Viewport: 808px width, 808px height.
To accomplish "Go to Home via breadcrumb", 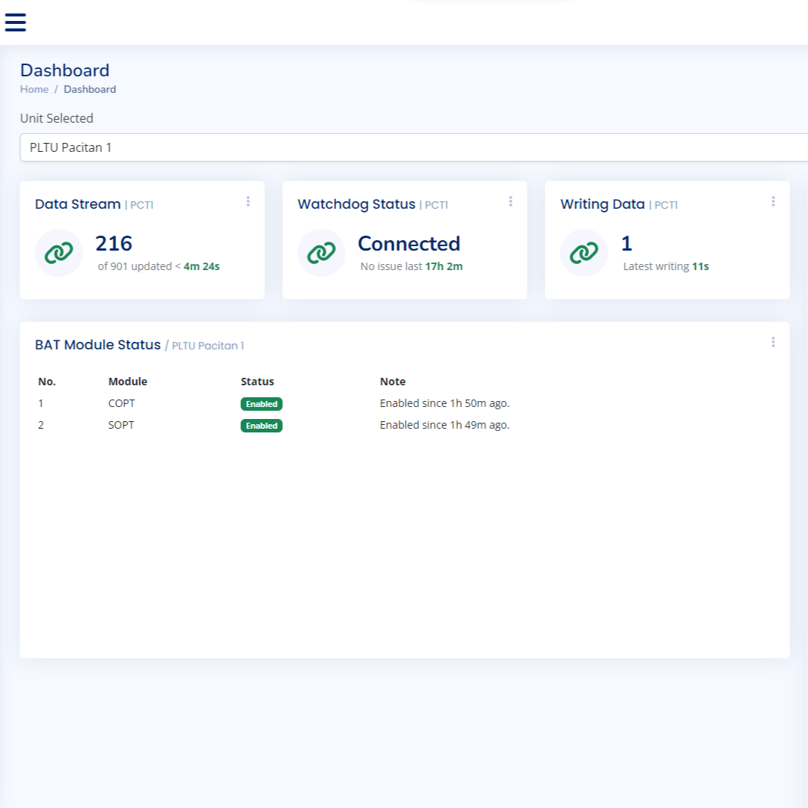I will point(34,89).
